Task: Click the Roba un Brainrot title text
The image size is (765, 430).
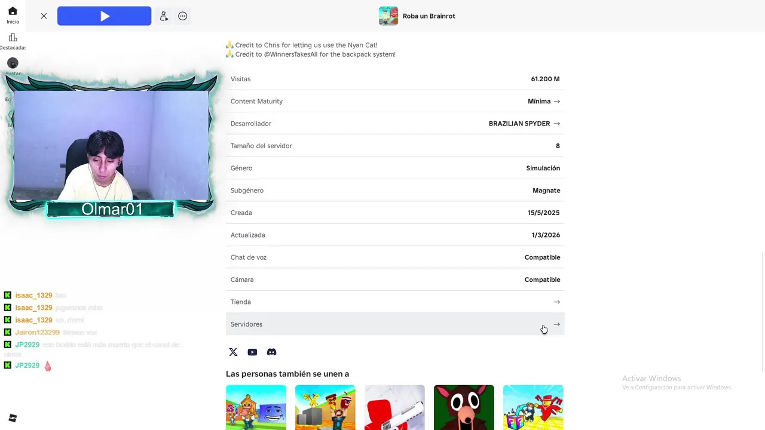Action: pos(429,16)
